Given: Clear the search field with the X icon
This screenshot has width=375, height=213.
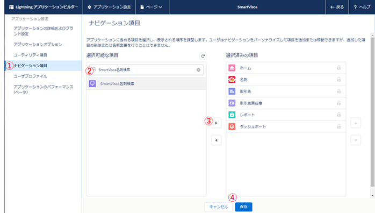Looking at the screenshot, I should (198, 70).
